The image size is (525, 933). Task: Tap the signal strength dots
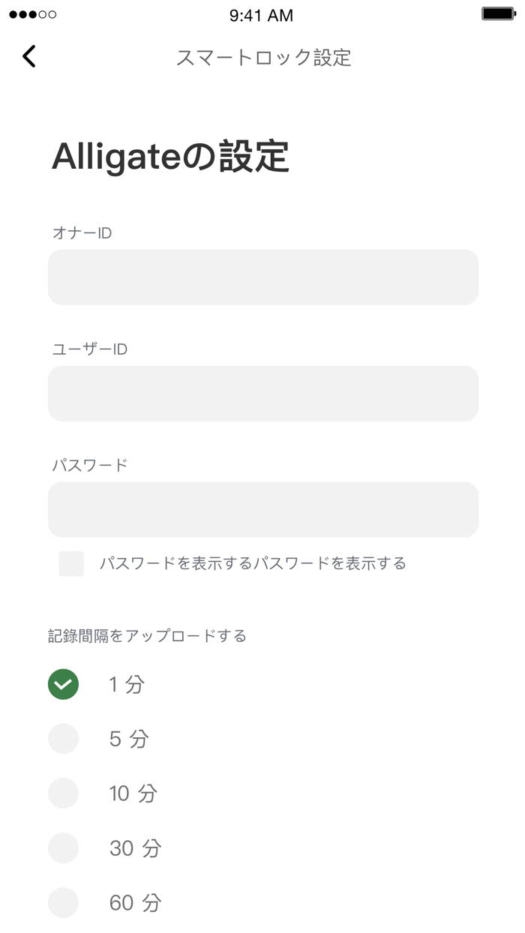coord(32,15)
